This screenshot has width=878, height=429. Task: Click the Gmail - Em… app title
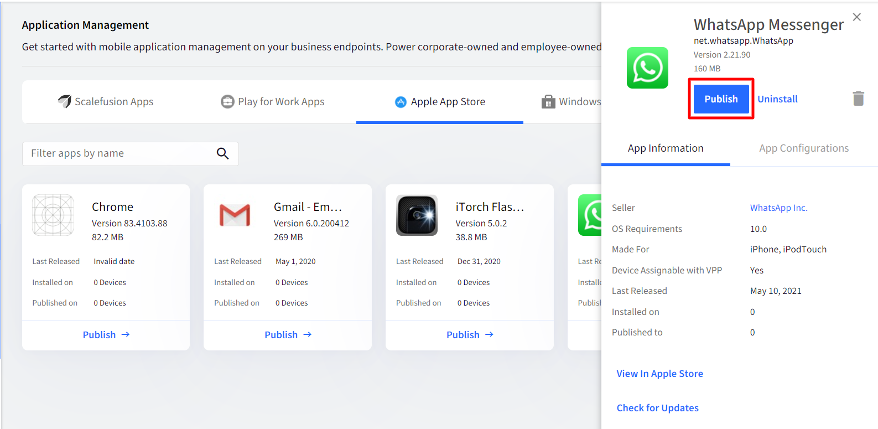point(308,206)
